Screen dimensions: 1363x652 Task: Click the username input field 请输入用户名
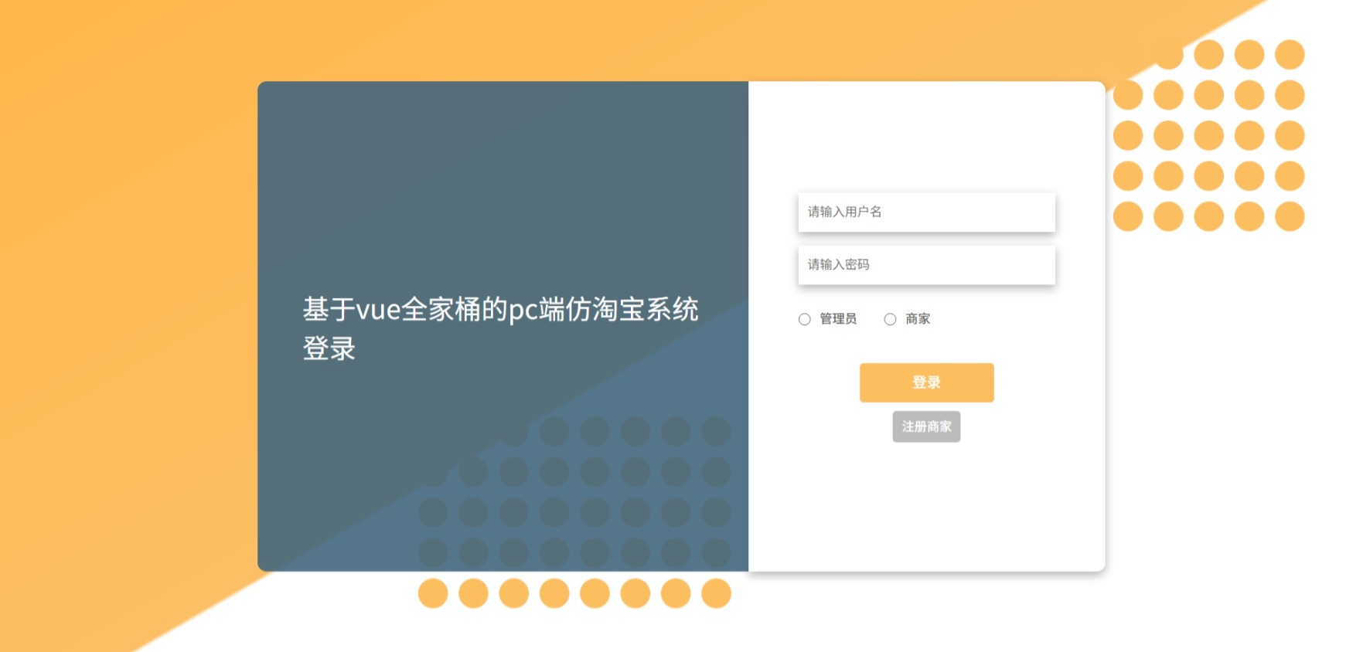tap(926, 212)
